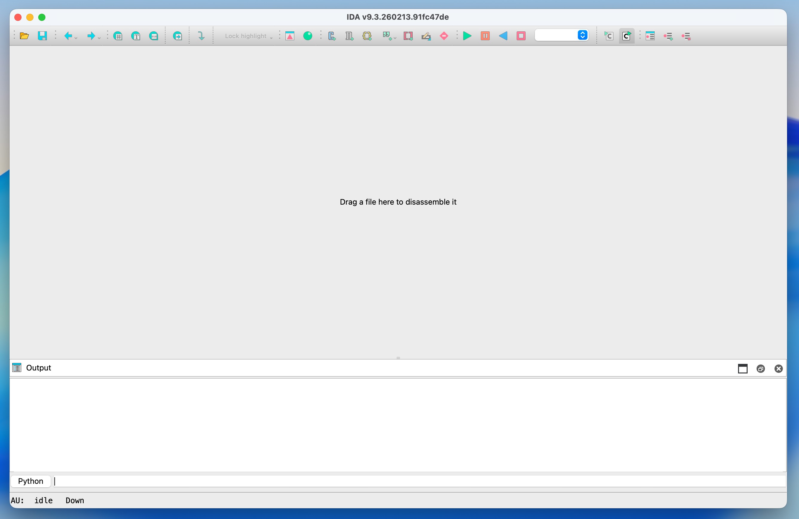The width and height of the screenshot is (799, 519).
Task: Click the red diamond breakpoint icon
Action: tap(444, 36)
